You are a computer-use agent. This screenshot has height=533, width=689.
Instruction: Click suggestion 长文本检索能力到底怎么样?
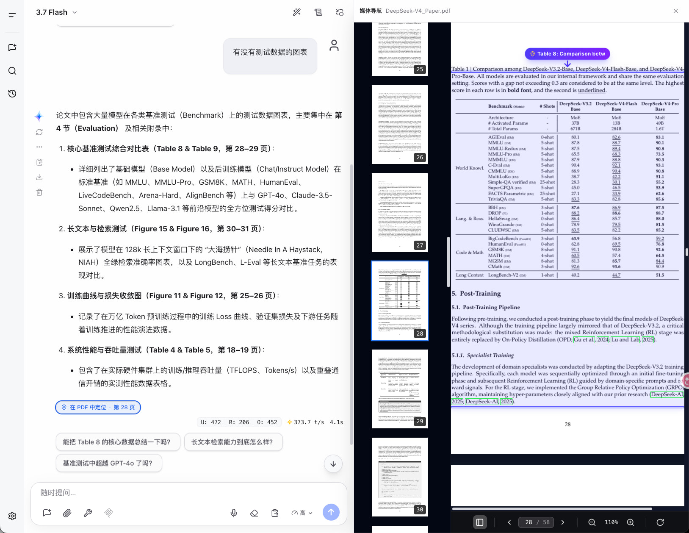coord(233,442)
